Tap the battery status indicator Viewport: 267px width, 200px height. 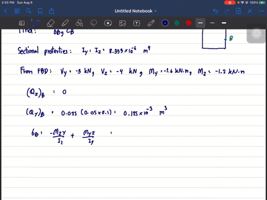[x=263, y=3]
